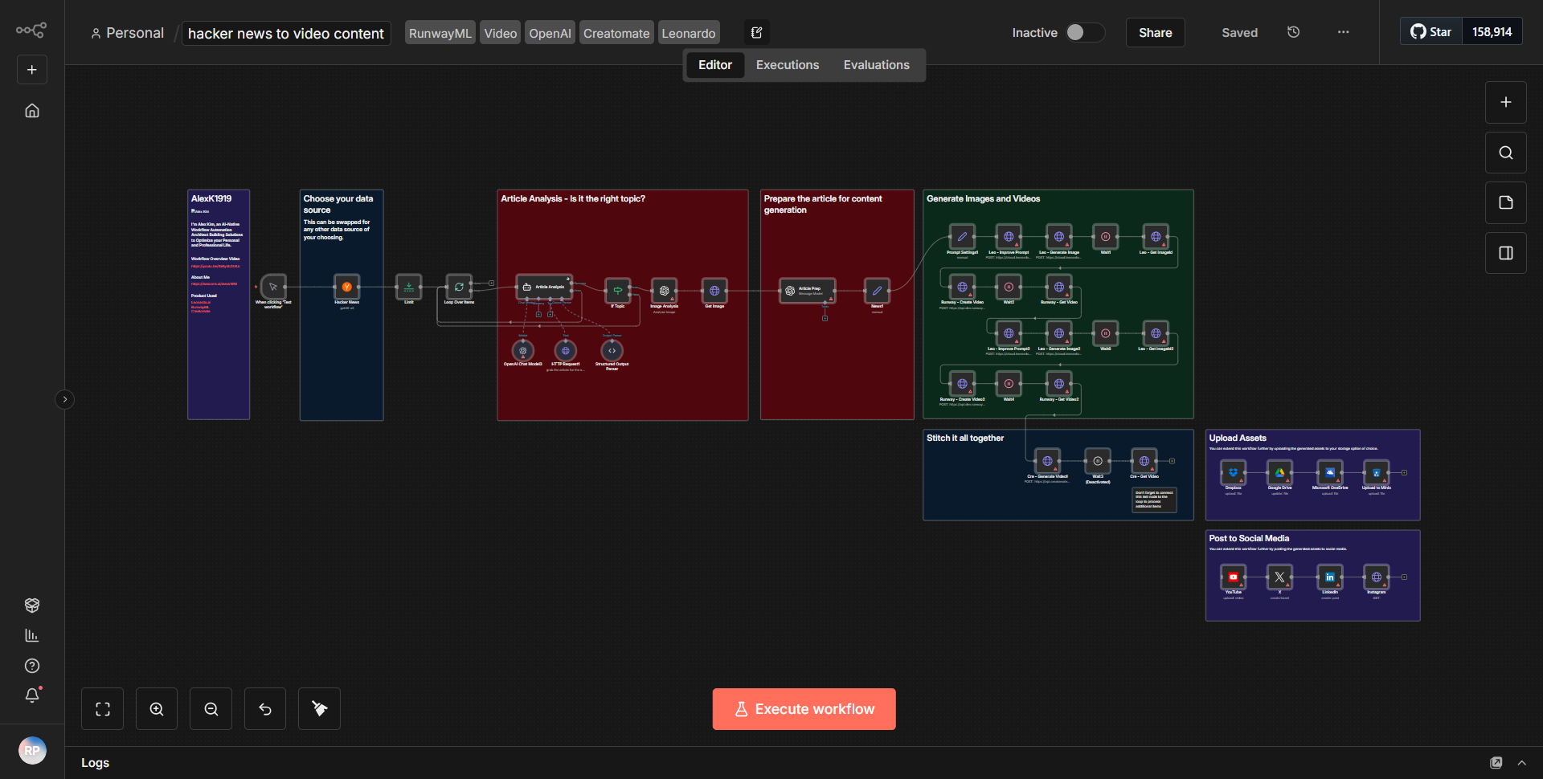Select the Article Analysis agent node
This screenshot has width=1543, height=779.
(x=544, y=287)
